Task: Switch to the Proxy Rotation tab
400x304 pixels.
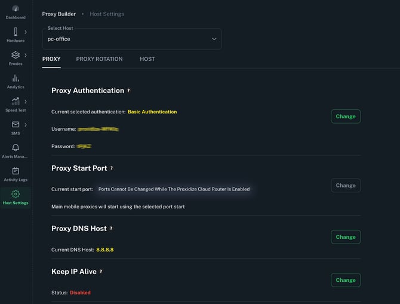Action: [x=99, y=59]
